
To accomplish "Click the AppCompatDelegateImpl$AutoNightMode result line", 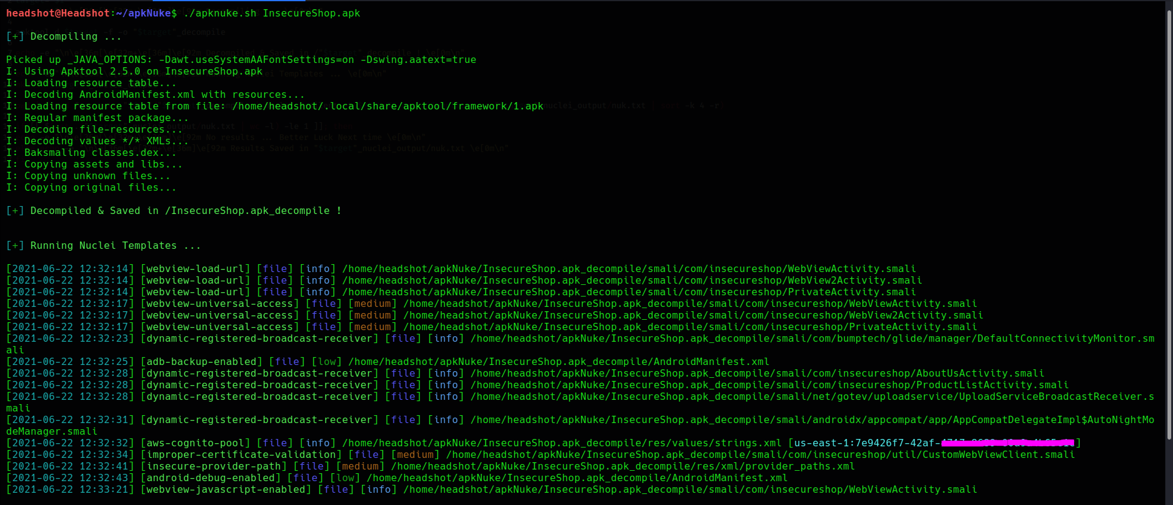I will pos(580,426).
